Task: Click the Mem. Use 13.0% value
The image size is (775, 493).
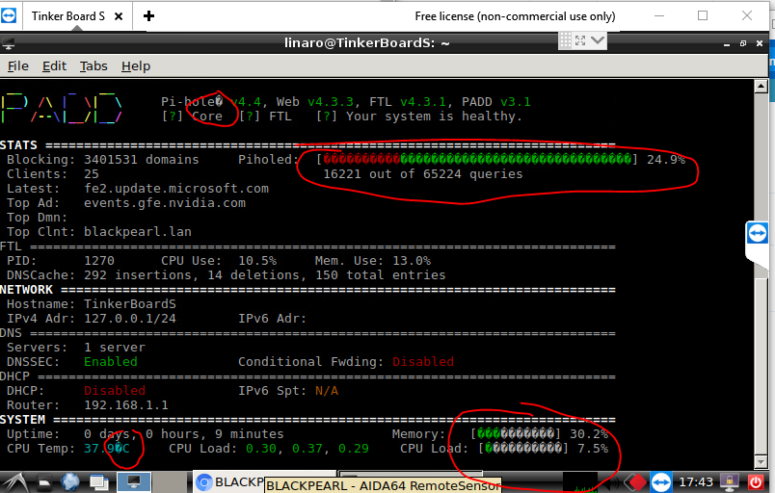Action: click(412, 261)
